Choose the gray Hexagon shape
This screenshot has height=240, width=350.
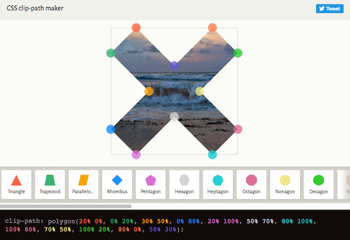tap(184, 184)
